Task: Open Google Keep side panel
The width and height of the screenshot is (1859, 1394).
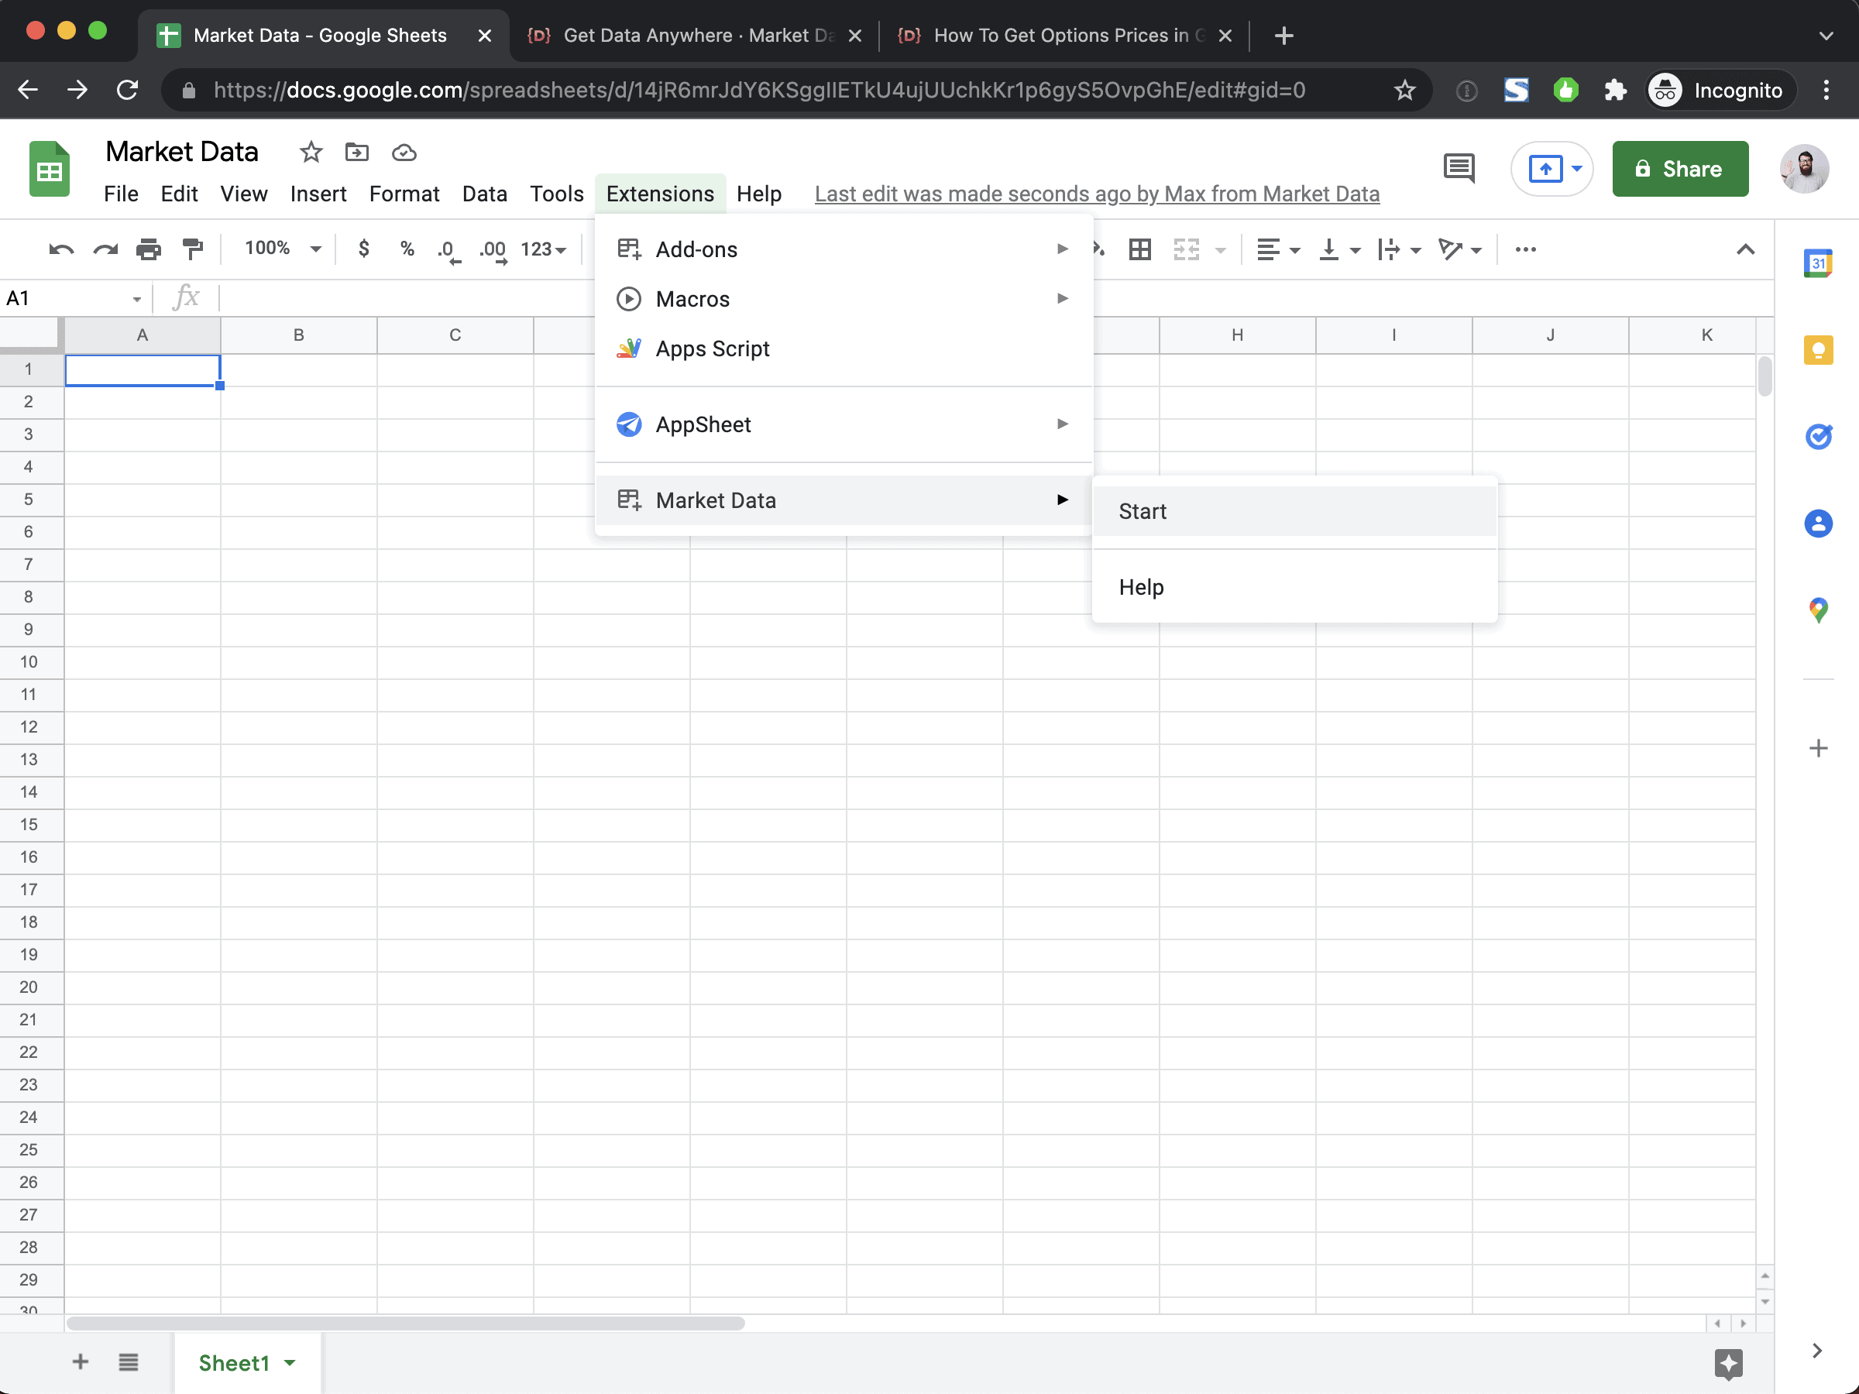Action: [x=1819, y=349]
